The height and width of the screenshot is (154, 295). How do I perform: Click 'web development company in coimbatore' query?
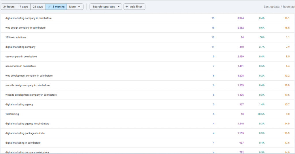[x=29, y=76]
